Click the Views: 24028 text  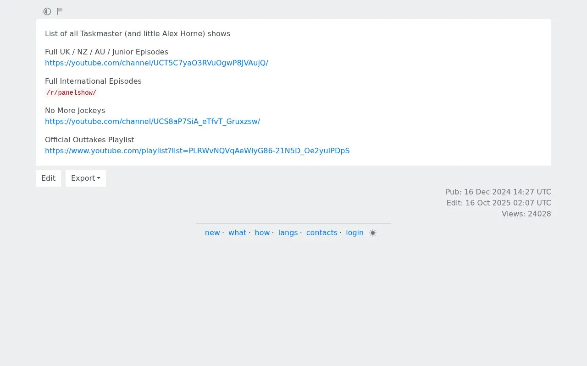pyautogui.click(x=526, y=214)
